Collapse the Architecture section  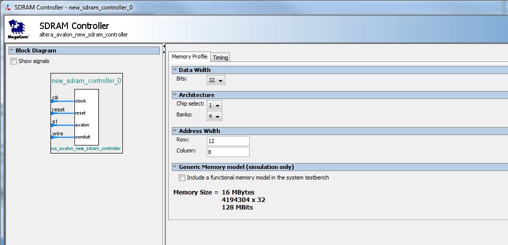pos(175,95)
